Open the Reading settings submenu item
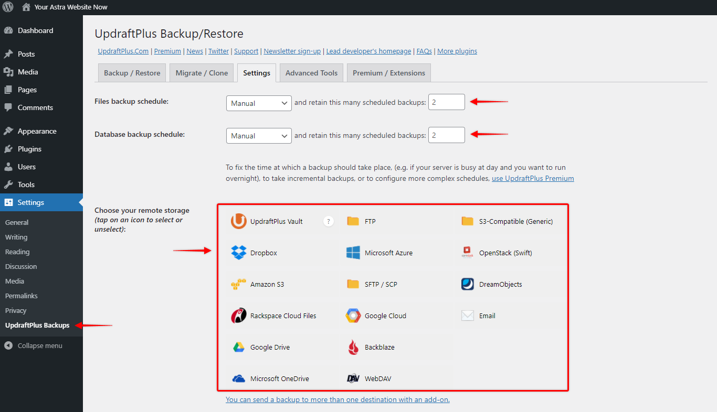 pyautogui.click(x=17, y=252)
